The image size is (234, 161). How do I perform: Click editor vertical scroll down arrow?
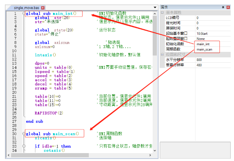click(x=155, y=150)
